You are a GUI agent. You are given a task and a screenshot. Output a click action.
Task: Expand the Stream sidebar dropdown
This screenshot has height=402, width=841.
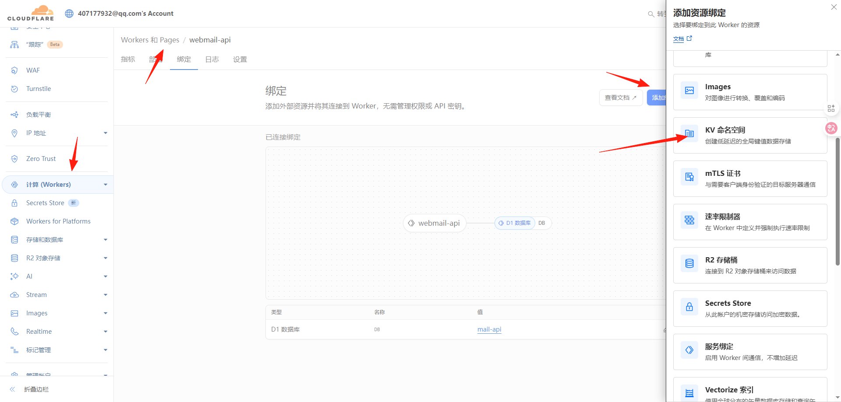pyautogui.click(x=105, y=294)
